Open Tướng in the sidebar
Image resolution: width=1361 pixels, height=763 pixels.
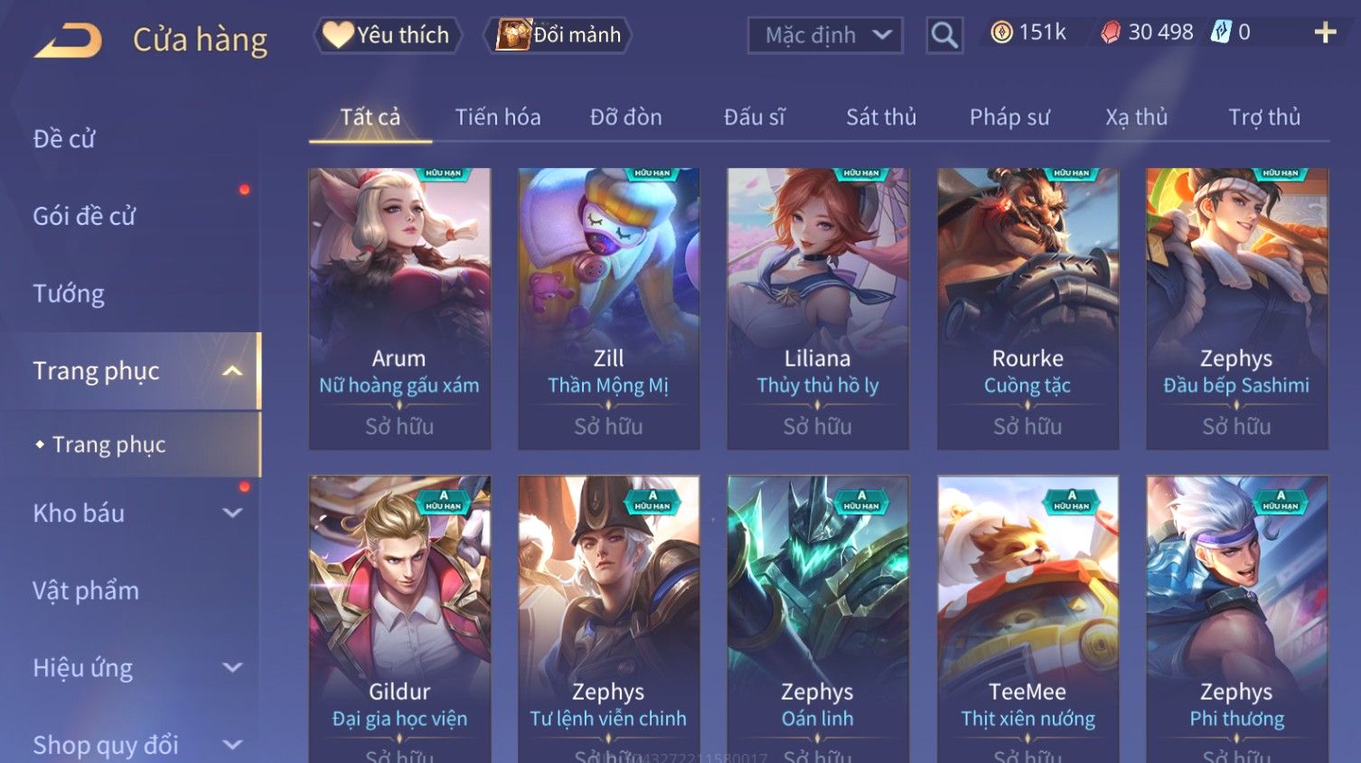(x=69, y=293)
